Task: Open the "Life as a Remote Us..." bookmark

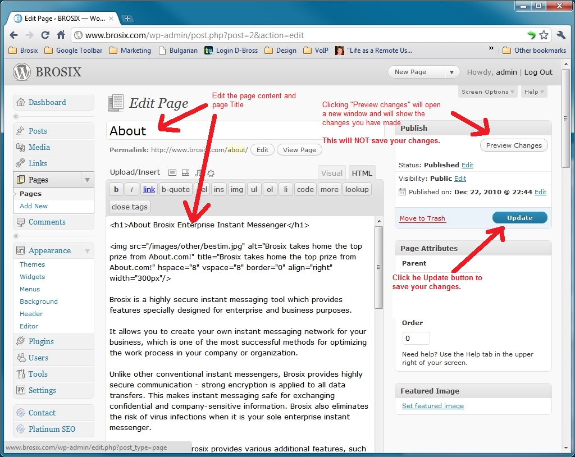Action: click(x=373, y=51)
